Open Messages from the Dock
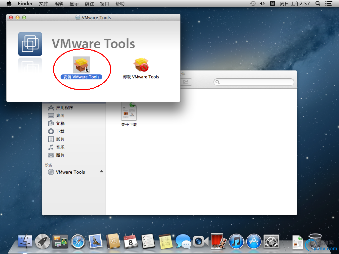Viewport: 339px width, 254px height. pyautogui.click(x=183, y=241)
